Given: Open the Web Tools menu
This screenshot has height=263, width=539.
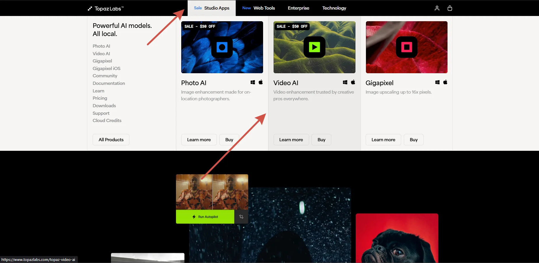Looking at the screenshot, I should (x=258, y=8).
